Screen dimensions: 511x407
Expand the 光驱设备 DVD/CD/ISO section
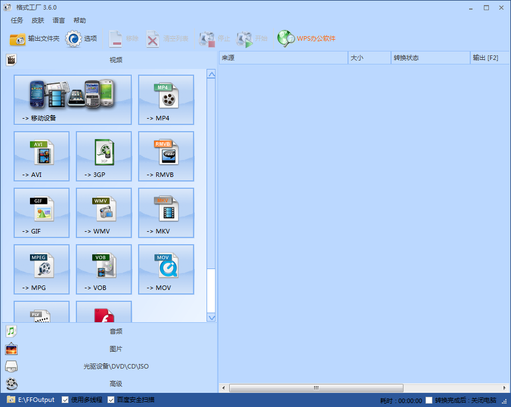coord(115,366)
